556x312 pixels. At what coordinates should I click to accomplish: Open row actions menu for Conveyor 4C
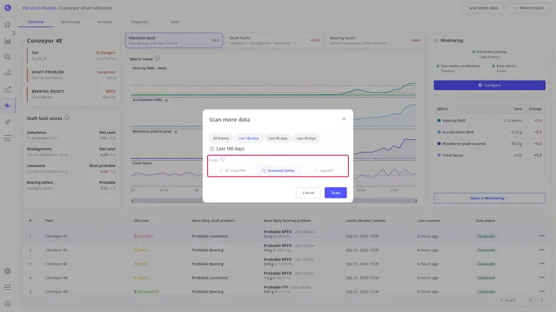click(x=542, y=263)
